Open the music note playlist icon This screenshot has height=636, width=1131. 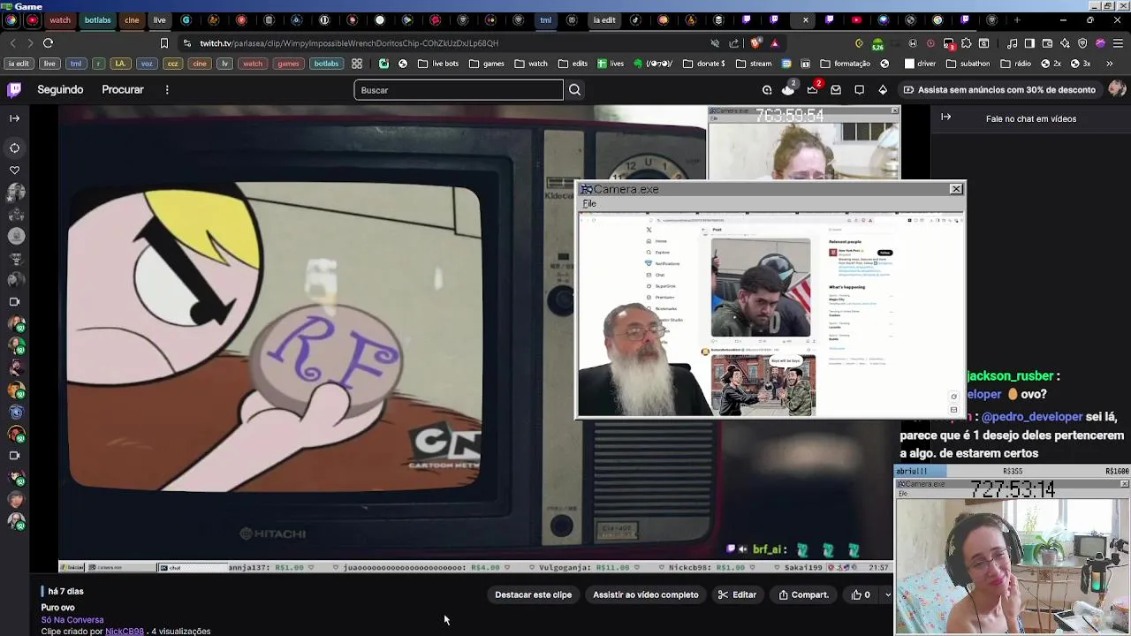[x=1013, y=42]
